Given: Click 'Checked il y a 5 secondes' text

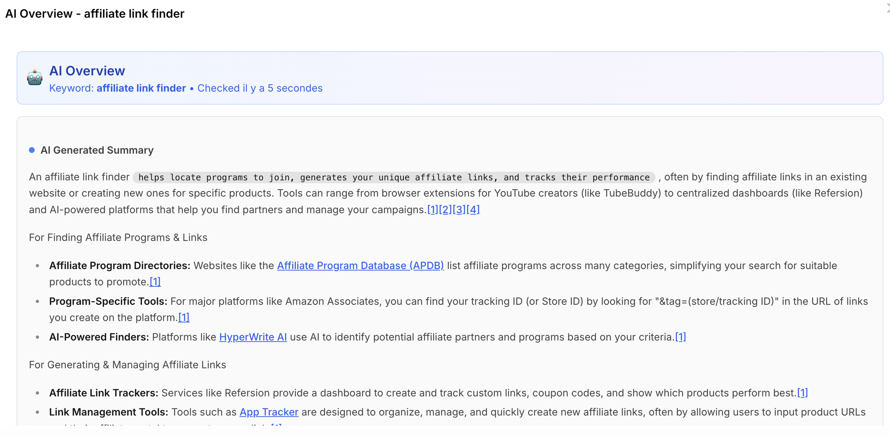Looking at the screenshot, I should pos(260,88).
